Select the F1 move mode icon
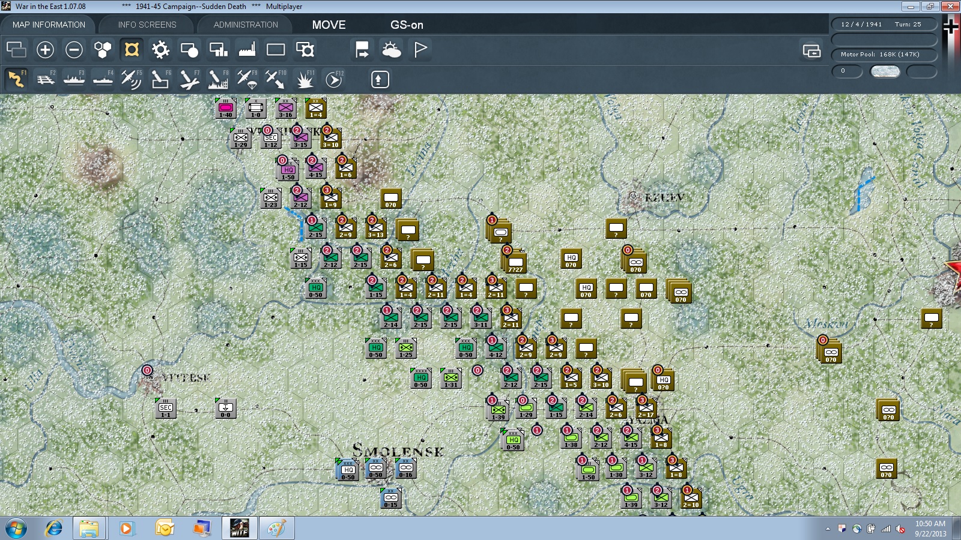This screenshot has height=540, width=961. click(x=17, y=79)
